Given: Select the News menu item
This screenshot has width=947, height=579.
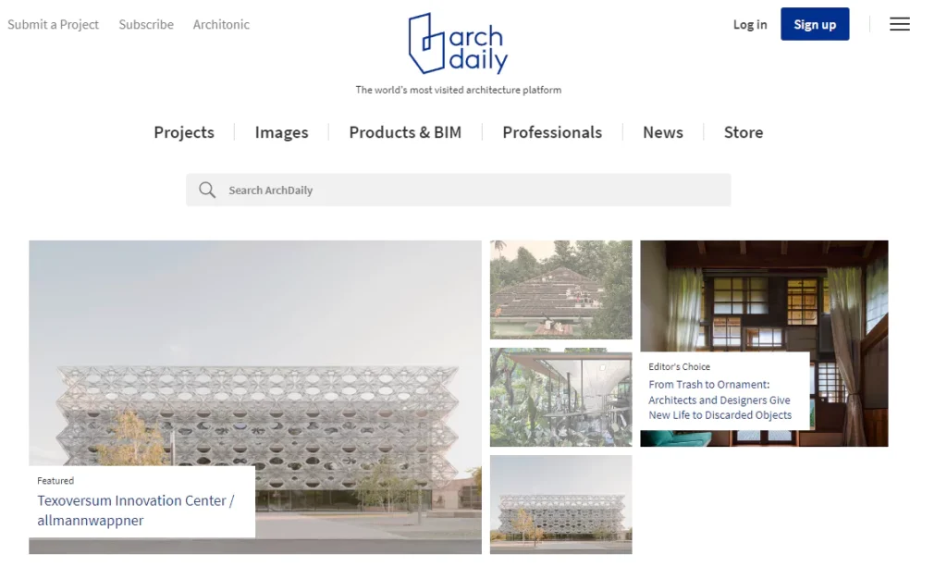Looking at the screenshot, I should point(662,132).
